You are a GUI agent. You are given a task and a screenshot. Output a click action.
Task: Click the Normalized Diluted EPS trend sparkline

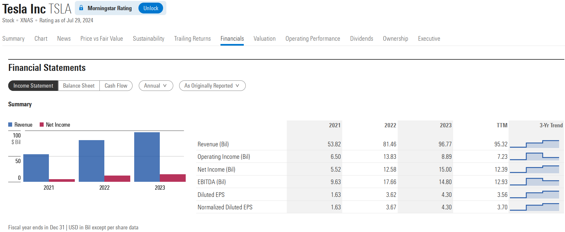[534, 207]
